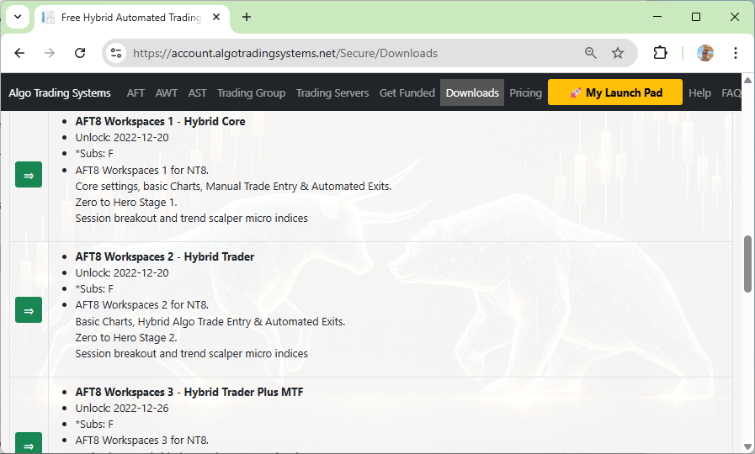Viewport: 755px width, 454px height.
Task: Select the Downloads nav item
Action: point(472,92)
